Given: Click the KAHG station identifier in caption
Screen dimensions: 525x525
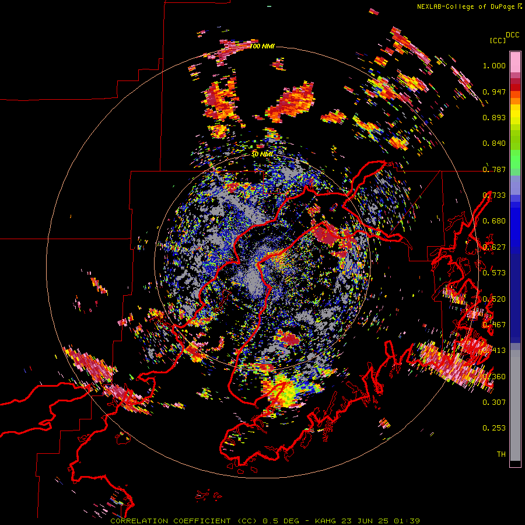Looking at the screenshot, I should [x=325, y=521].
